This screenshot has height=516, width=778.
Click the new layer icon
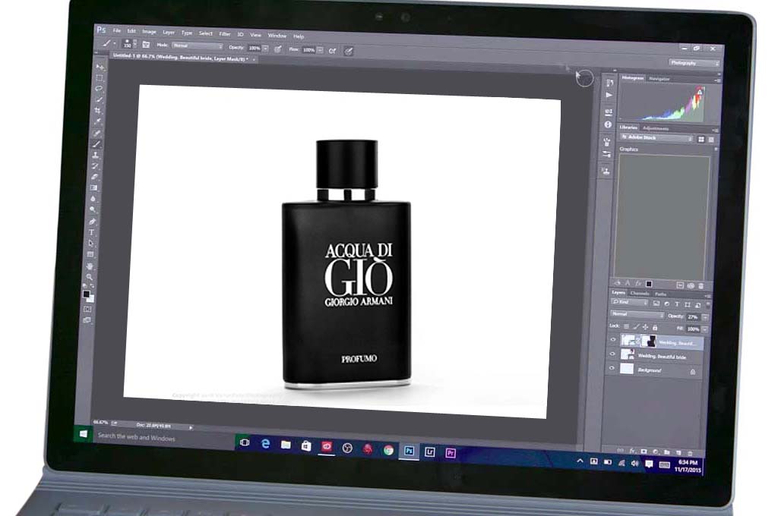click(678, 453)
